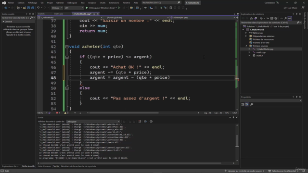
Task: Collapse Fichiers sources folder
Action: [x=246, y=46]
